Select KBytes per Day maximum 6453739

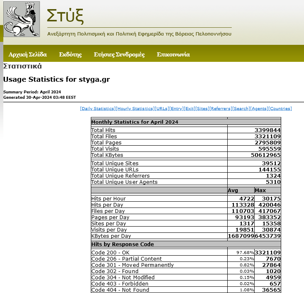(268, 236)
